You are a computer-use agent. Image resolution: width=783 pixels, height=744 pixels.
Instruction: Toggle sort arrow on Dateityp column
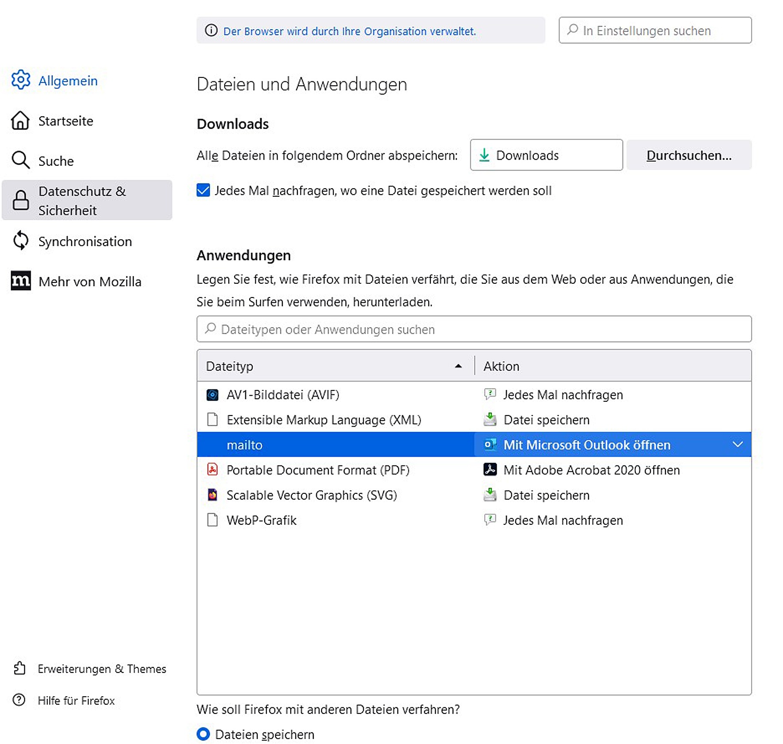[x=458, y=366]
